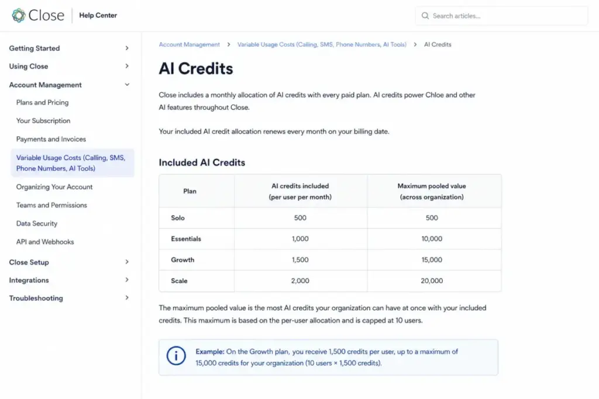Click the bold Example: label
This screenshot has height=399, width=599.
(x=210, y=352)
